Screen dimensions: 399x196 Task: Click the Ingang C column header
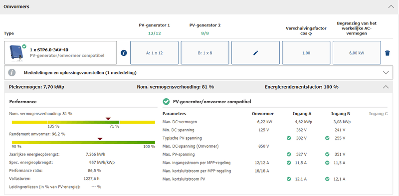(x=379, y=114)
